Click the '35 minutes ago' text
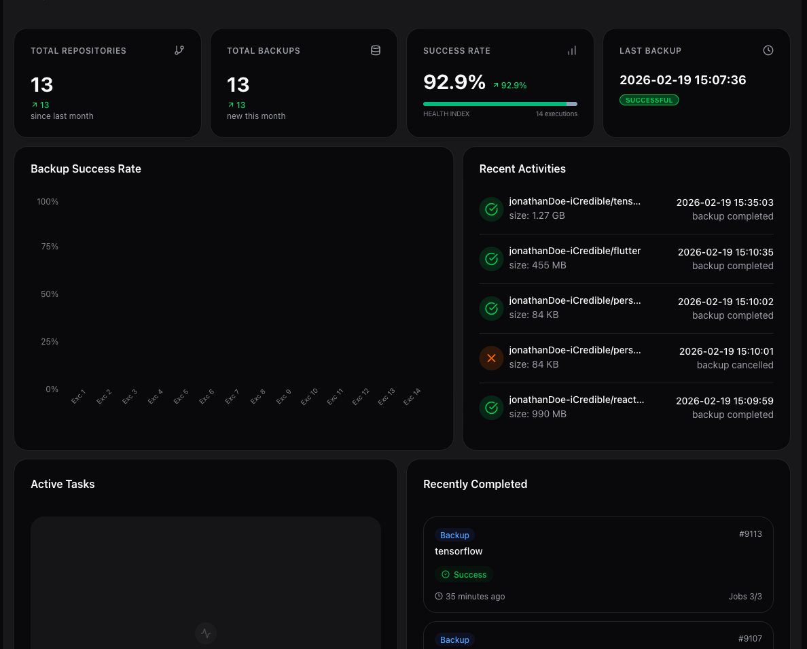The height and width of the screenshot is (649, 807). pos(475,596)
